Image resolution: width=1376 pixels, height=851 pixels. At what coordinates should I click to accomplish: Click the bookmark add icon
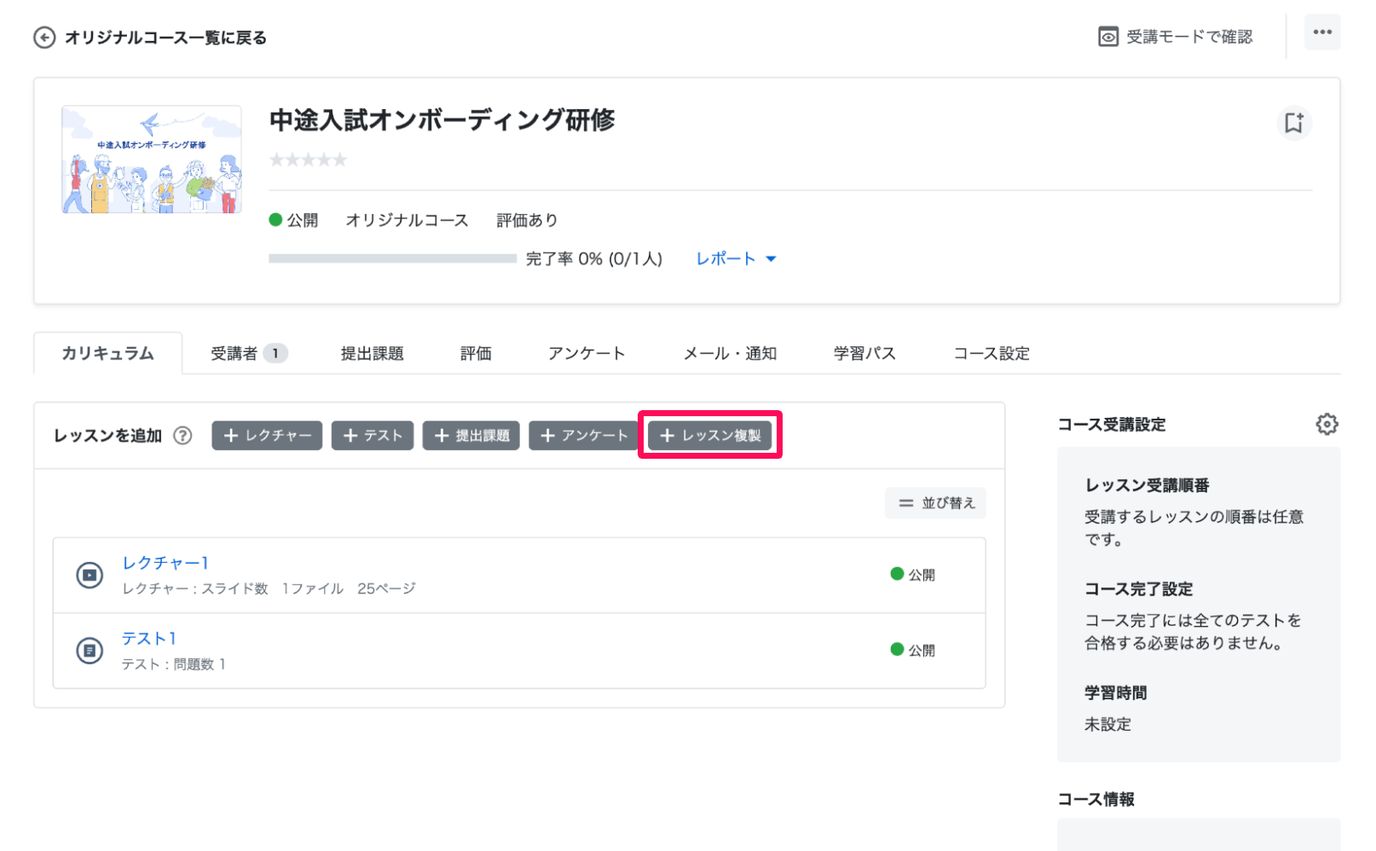tap(1293, 123)
